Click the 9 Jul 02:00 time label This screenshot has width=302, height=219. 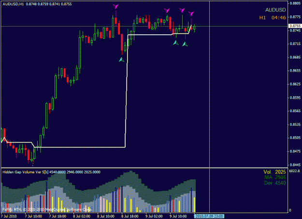pyautogui.click(x=154, y=216)
